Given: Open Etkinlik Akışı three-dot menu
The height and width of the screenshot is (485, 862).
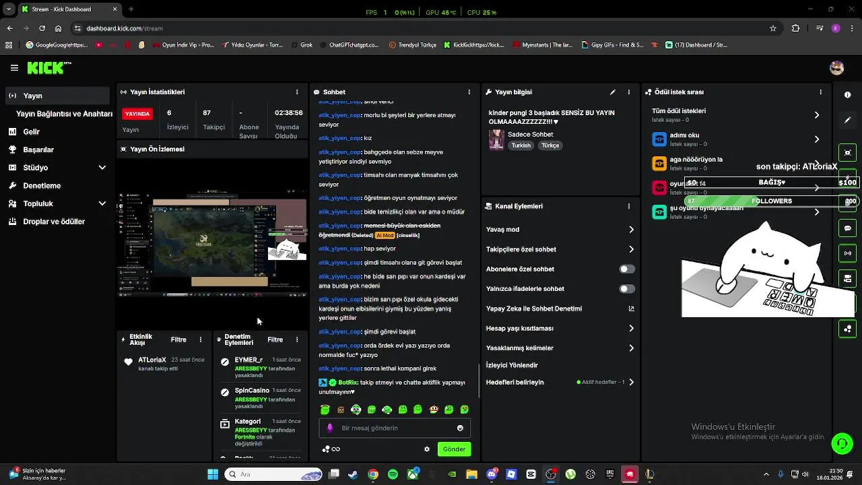Looking at the screenshot, I should coord(200,339).
